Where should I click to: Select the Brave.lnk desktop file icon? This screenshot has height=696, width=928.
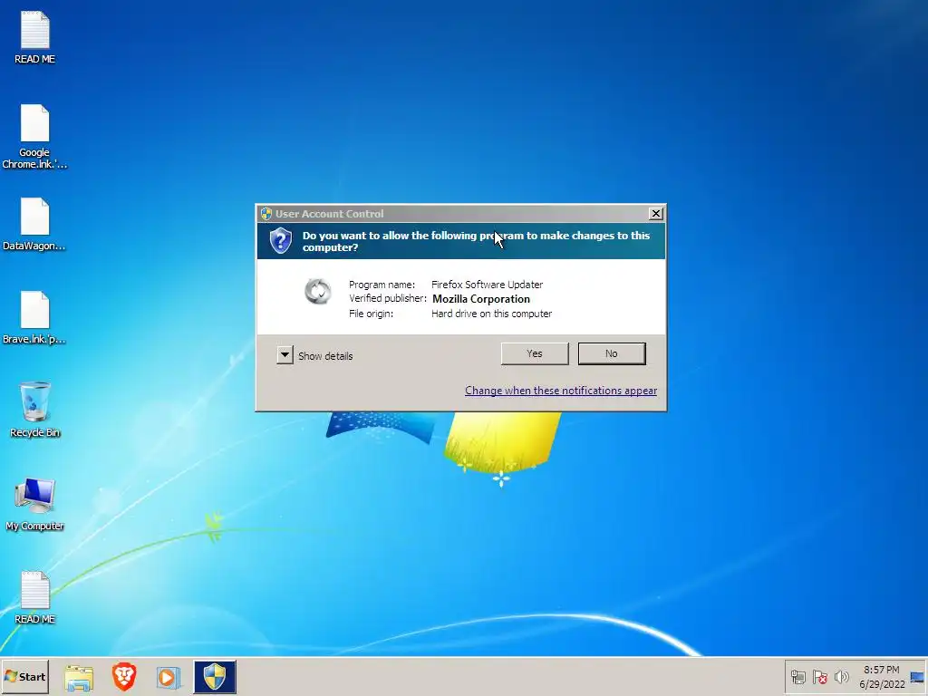pyautogui.click(x=35, y=318)
